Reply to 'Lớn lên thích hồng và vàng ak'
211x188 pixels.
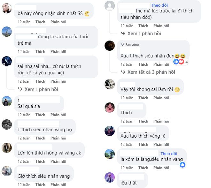[58, 161]
